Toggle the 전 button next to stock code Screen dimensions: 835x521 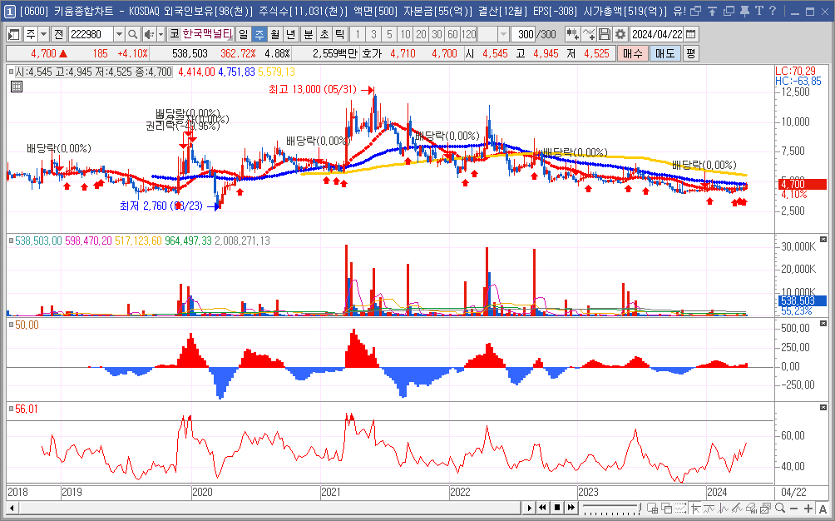pyautogui.click(x=58, y=35)
